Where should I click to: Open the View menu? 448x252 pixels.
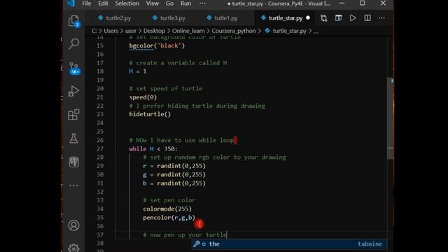point(153,3)
